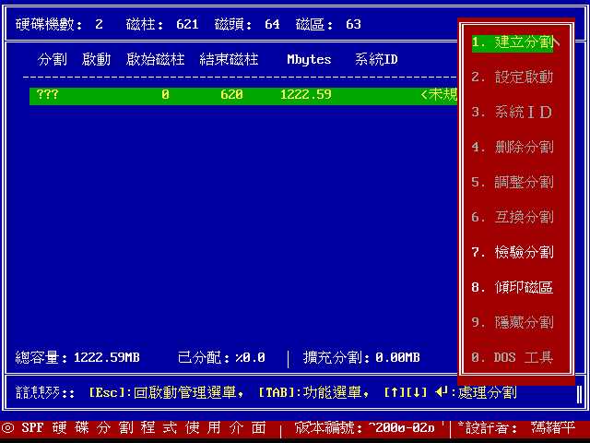Open menu item 0. DOS 工具
Viewport: 590px width, 443px height.
pos(513,358)
